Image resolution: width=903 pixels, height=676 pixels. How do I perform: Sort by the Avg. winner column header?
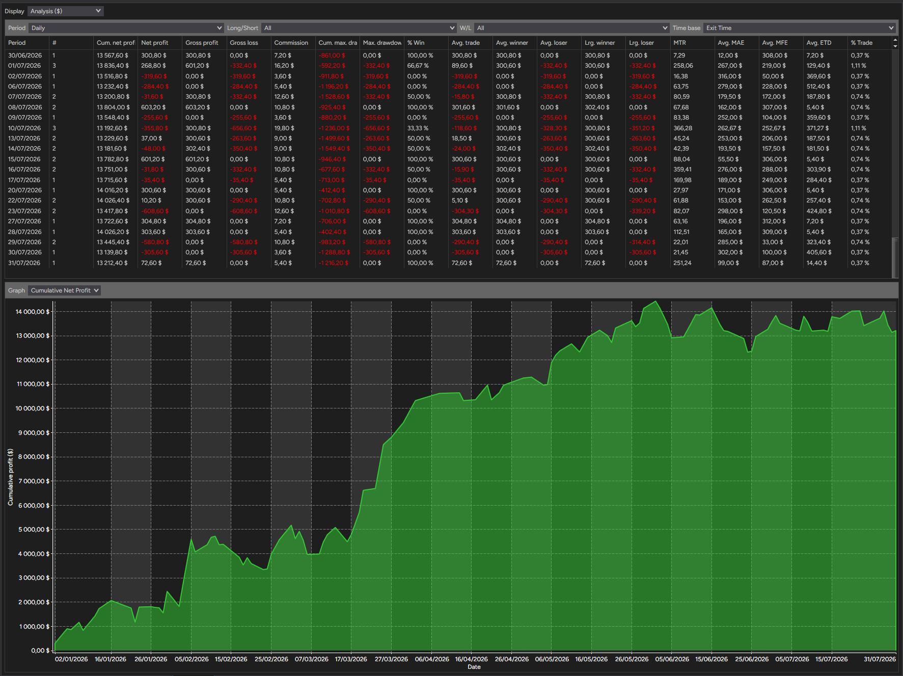point(514,43)
